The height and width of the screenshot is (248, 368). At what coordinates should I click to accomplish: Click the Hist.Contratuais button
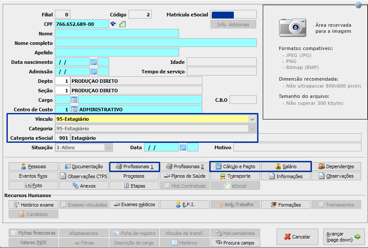click(x=185, y=185)
